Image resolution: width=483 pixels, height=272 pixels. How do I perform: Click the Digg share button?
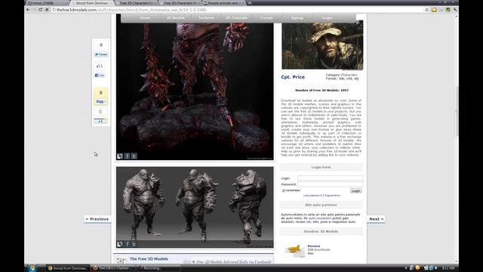pyautogui.click(x=100, y=101)
